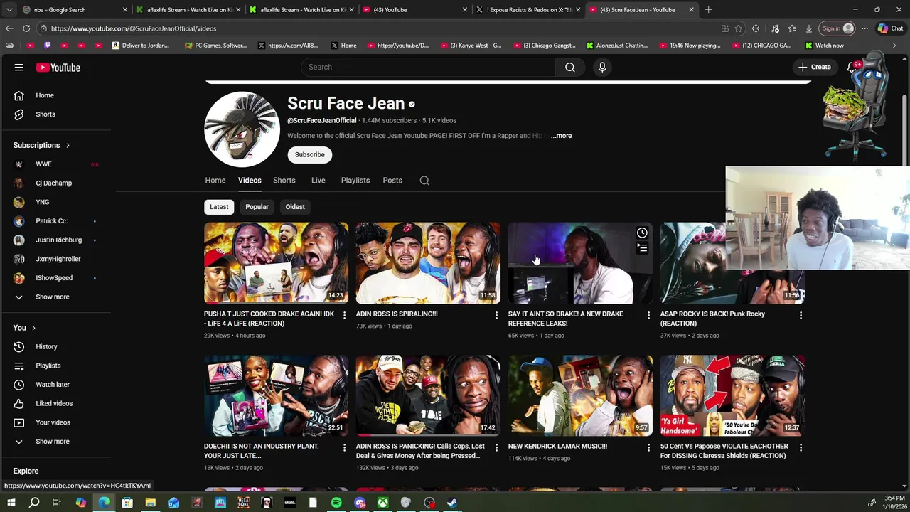910x512 pixels.
Task: Switch to the channel Live tab
Action: point(318,181)
